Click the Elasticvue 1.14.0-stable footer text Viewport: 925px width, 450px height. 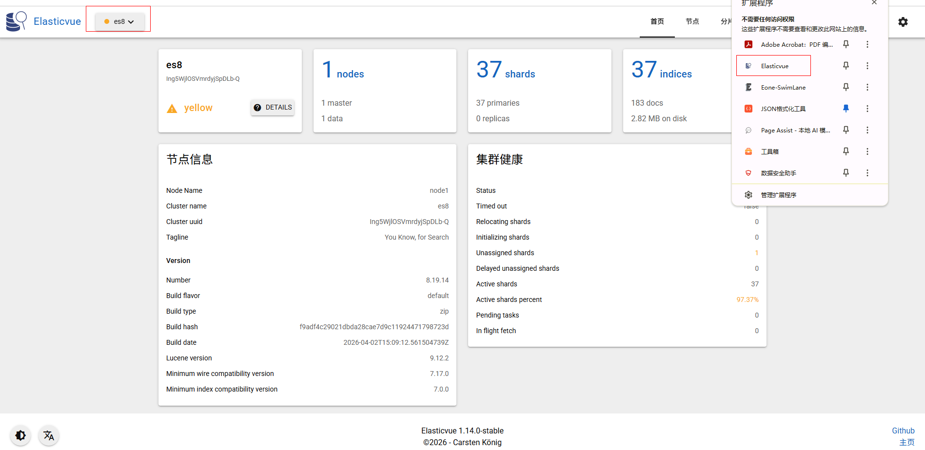[x=462, y=431]
